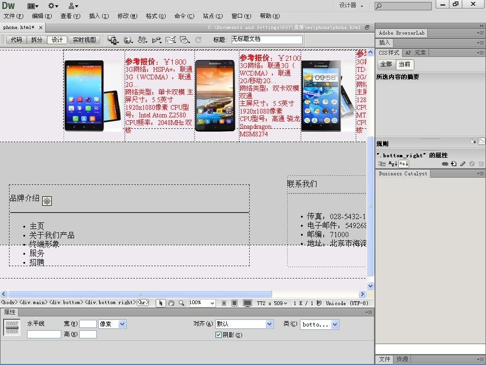This screenshot has width=486, height=365.
Task: Open the 修改 menu
Action: tap(127, 16)
